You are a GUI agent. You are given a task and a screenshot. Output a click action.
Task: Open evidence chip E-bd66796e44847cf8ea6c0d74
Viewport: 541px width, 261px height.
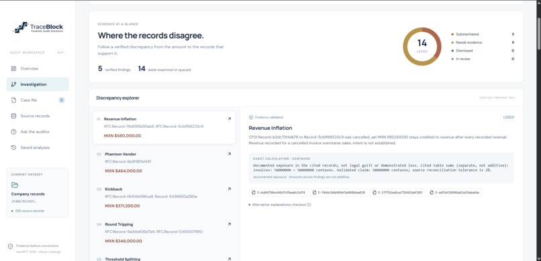pos(278,192)
